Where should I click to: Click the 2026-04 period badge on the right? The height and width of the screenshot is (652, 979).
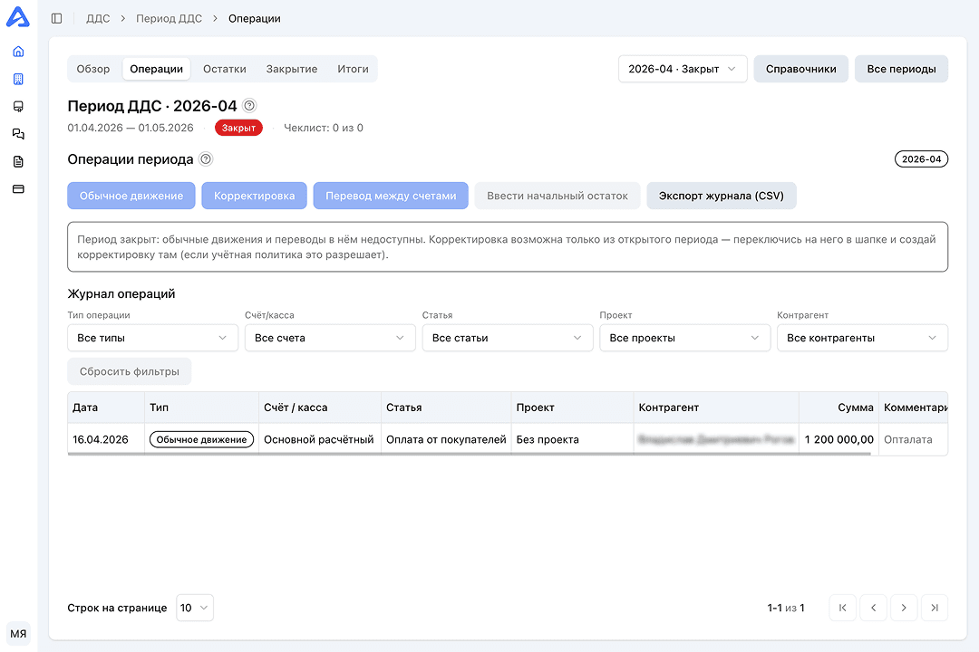click(921, 159)
